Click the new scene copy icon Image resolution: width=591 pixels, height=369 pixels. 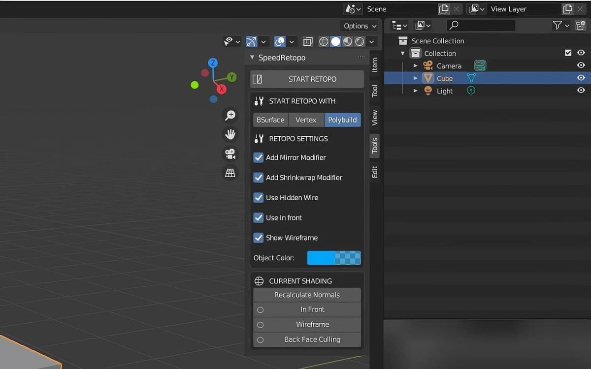tap(444, 9)
